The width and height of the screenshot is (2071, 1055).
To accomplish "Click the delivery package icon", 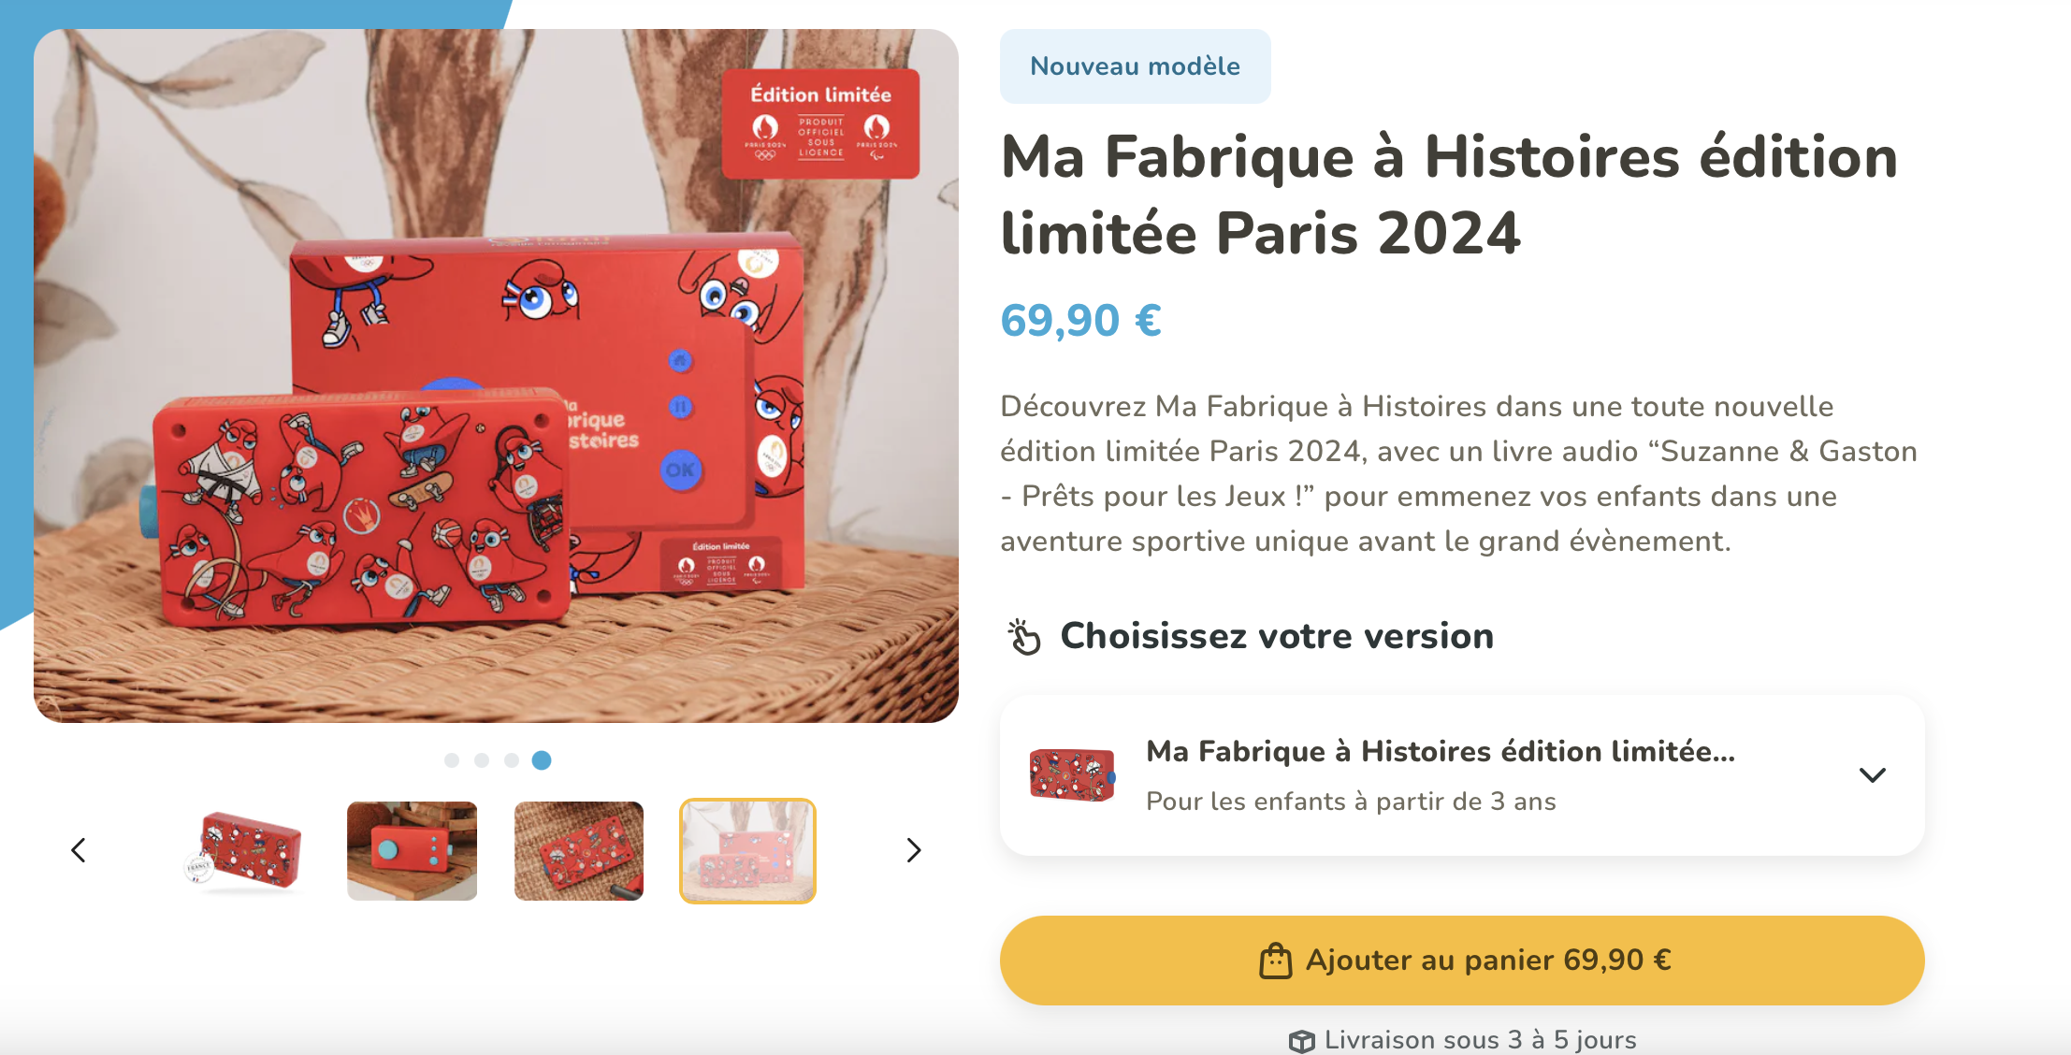I will pyautogui.click(x=1301, y=1041).
